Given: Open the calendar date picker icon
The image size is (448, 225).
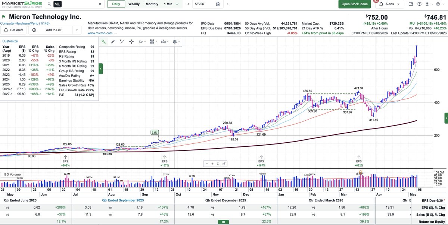Looking at the screenshot, I should pyautogui.click(x=218, y=4).
